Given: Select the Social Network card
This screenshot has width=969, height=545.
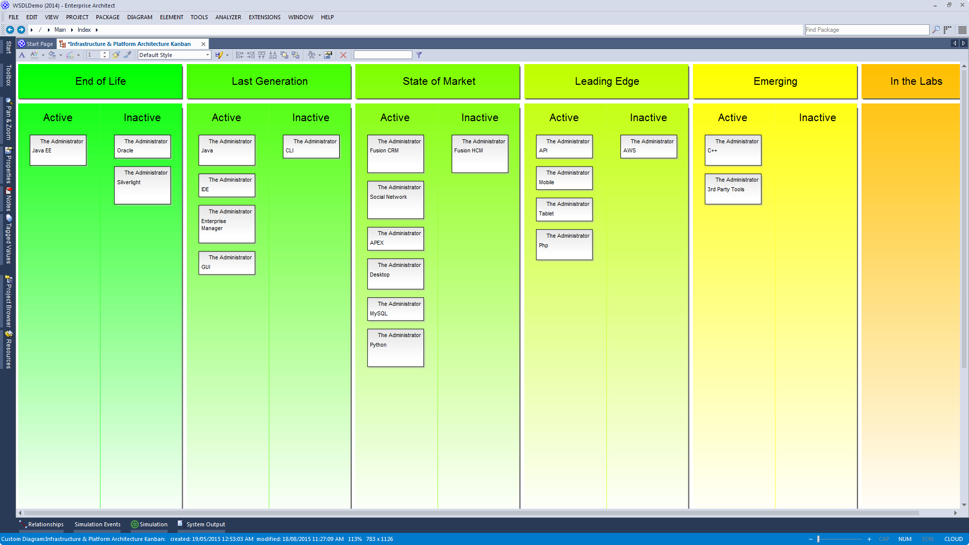Looking at the screenshot, I should coord(395,200).
